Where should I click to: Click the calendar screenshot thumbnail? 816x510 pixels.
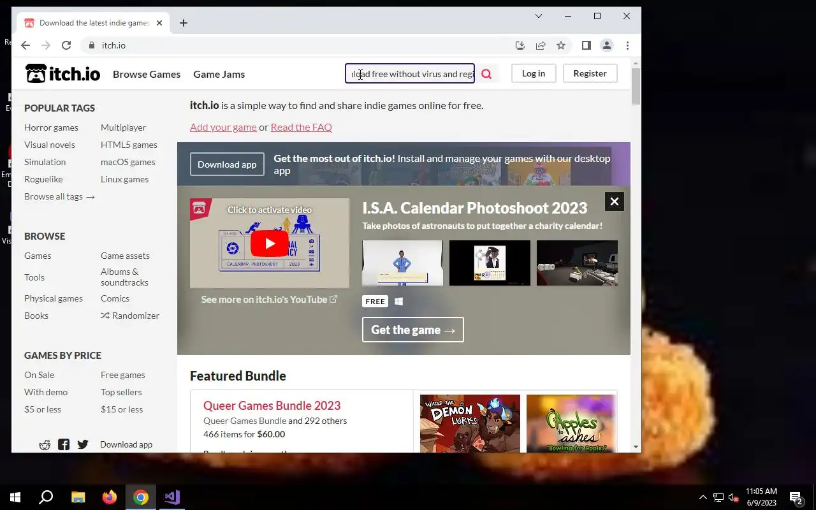coord(490,263)
